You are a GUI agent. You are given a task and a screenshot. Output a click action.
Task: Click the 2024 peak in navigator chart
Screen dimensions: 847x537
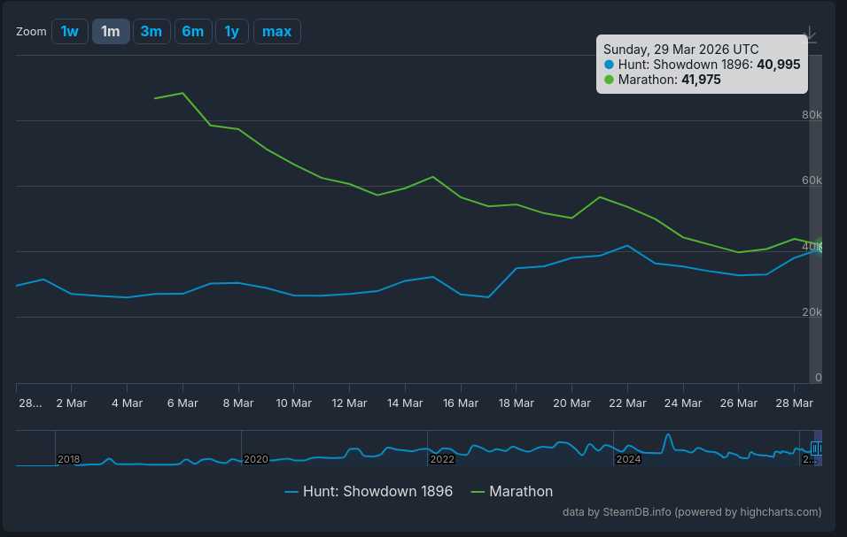[x=668, y=435]
